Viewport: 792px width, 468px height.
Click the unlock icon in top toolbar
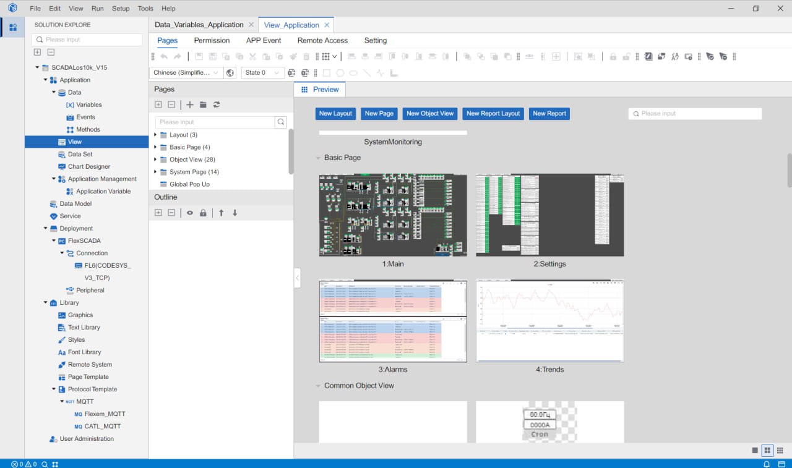click(x=626, y=56)
